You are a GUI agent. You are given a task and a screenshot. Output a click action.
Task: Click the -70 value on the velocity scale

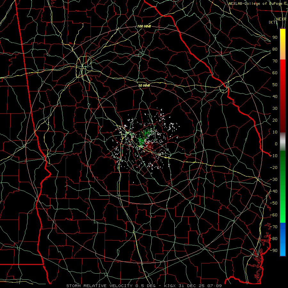pyautogui.click(x=274, y=227)
